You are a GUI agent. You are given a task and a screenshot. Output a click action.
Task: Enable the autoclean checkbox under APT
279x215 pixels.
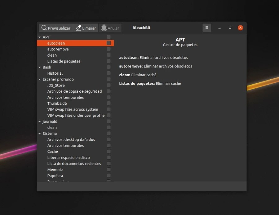[109, 43]
